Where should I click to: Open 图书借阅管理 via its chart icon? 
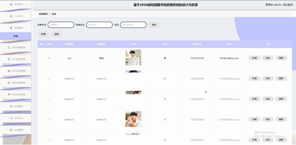9,71
